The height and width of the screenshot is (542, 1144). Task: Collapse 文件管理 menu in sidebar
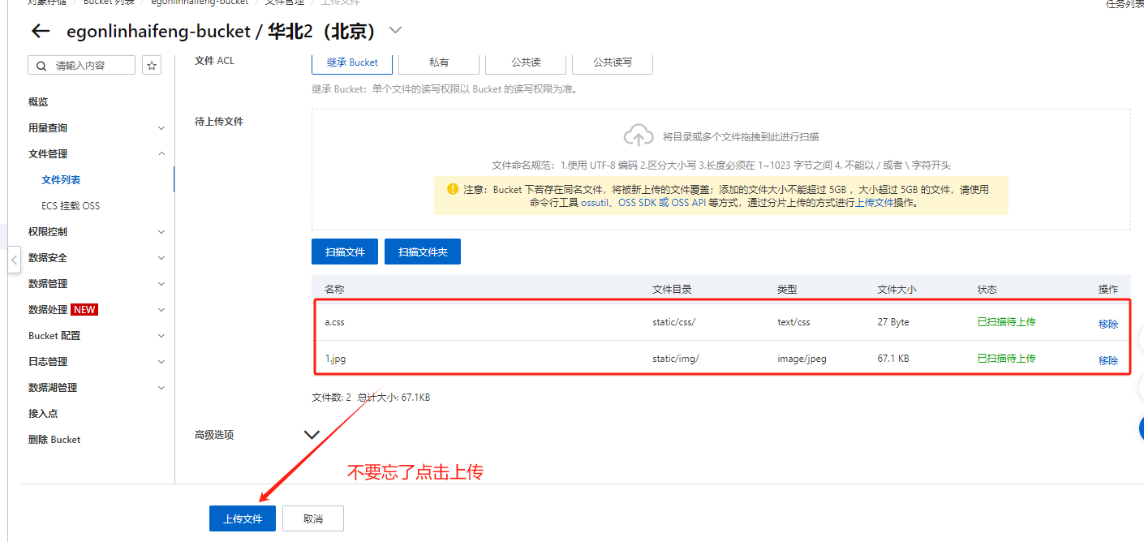click(x=161, y=154)
